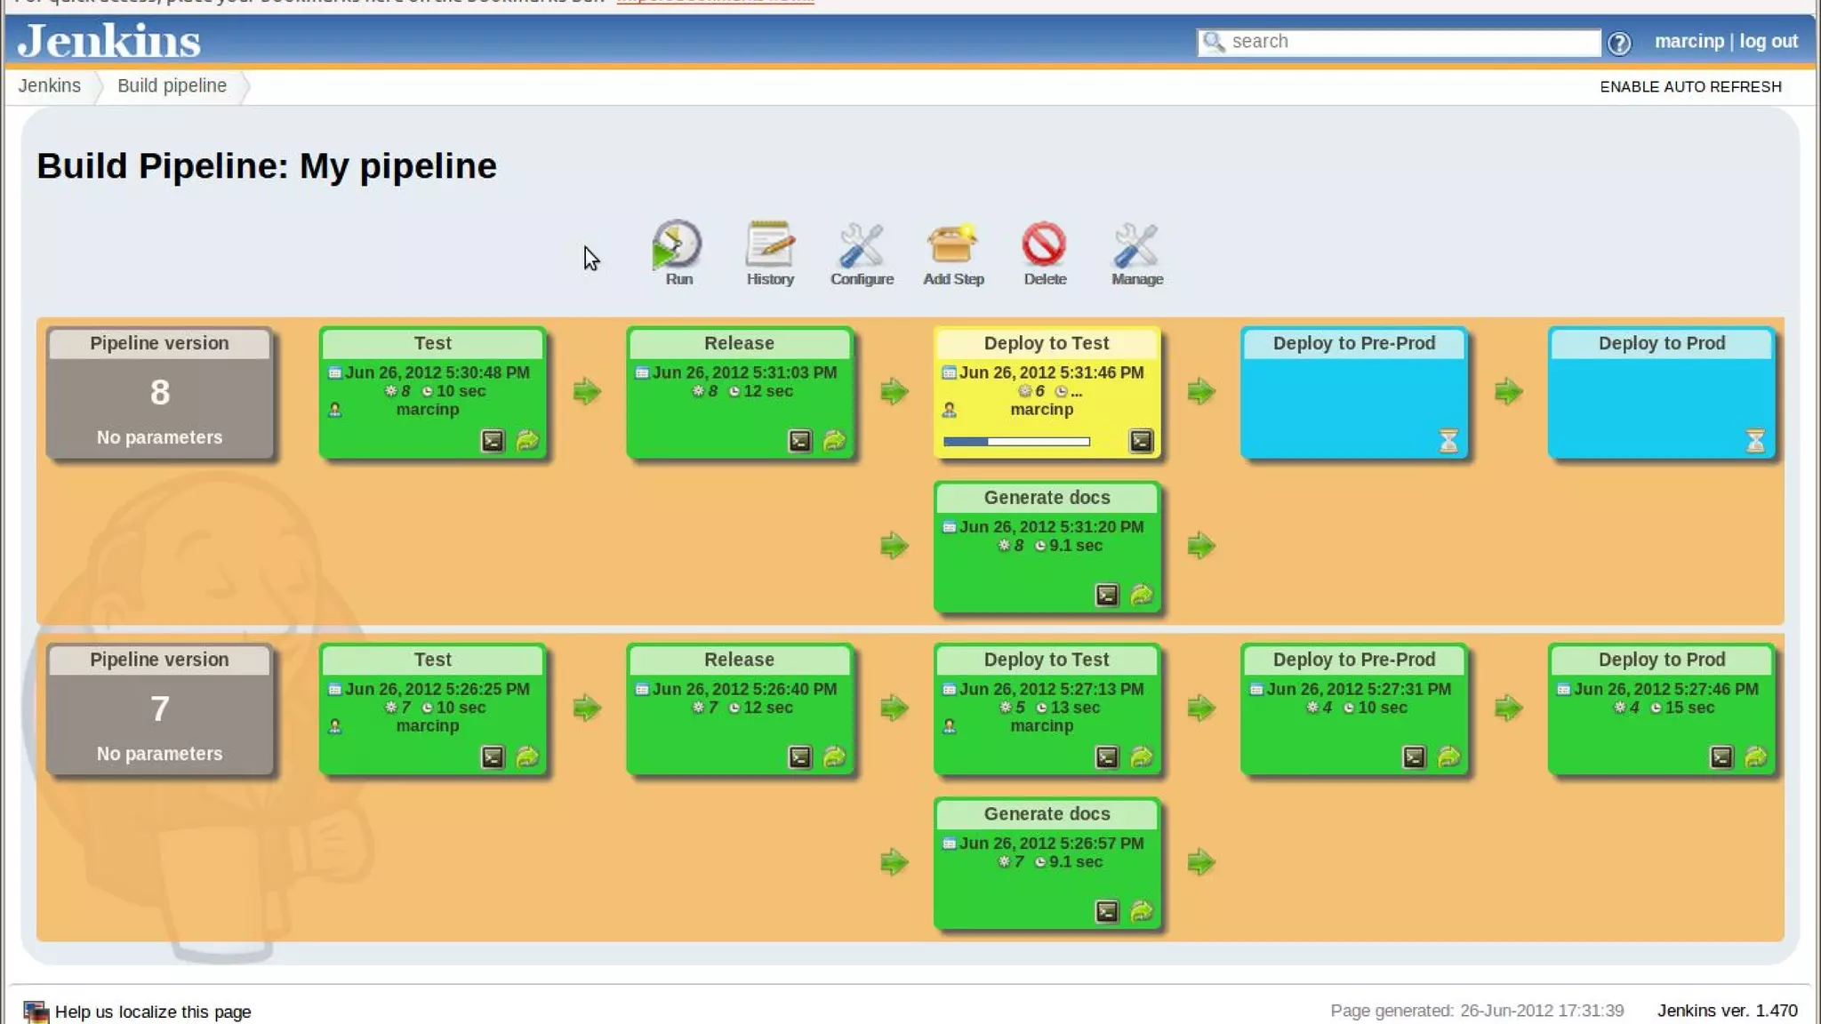Open blue Deploy to Prod job header

(1661, 343)
